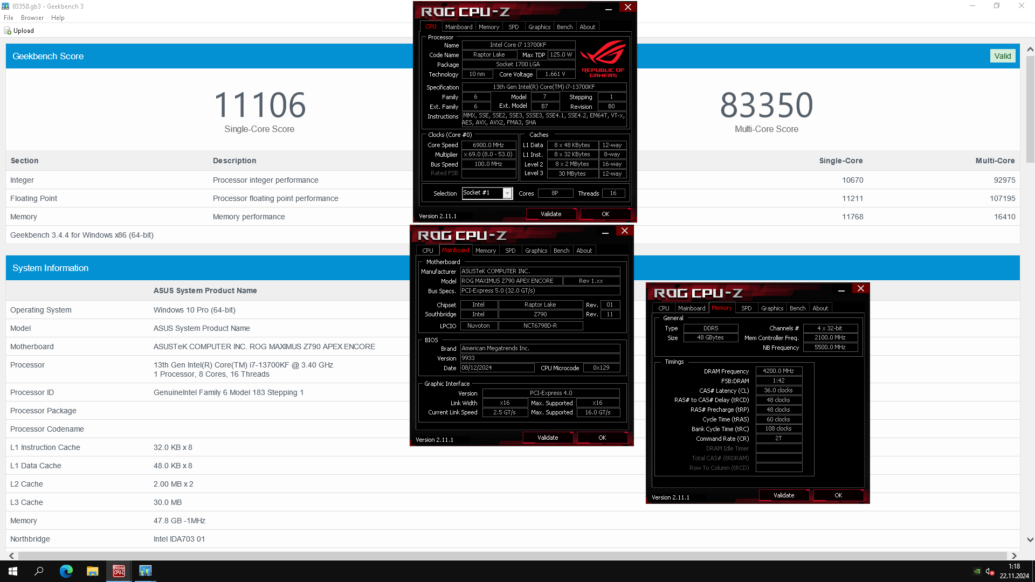Select Memory tab in CPU window
This screenshot has height=582, width=1035.
(x=489, y=27)
